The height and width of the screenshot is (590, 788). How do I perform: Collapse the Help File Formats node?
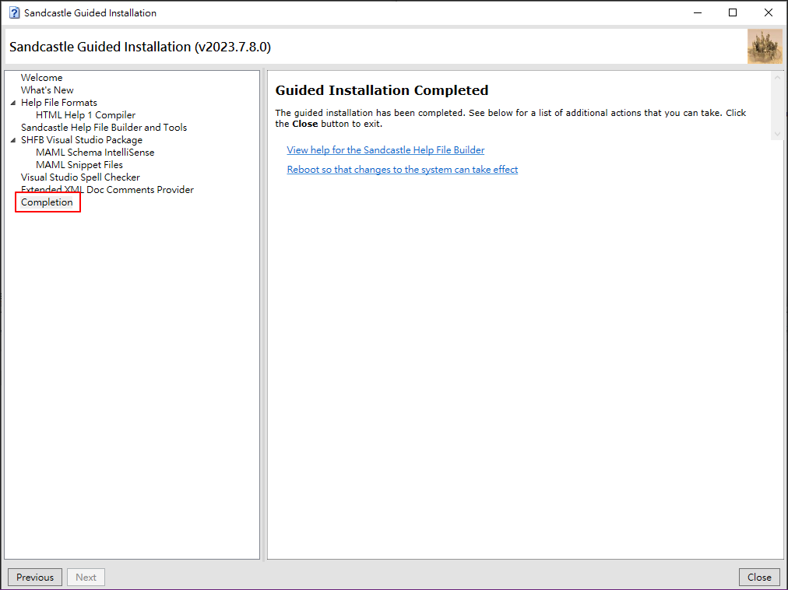pos(13,103)
